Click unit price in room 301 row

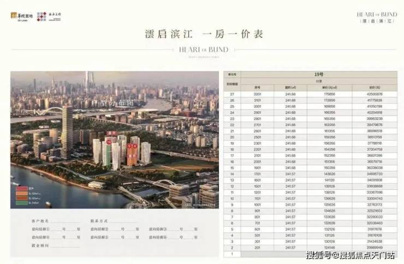tap(330, 242)
